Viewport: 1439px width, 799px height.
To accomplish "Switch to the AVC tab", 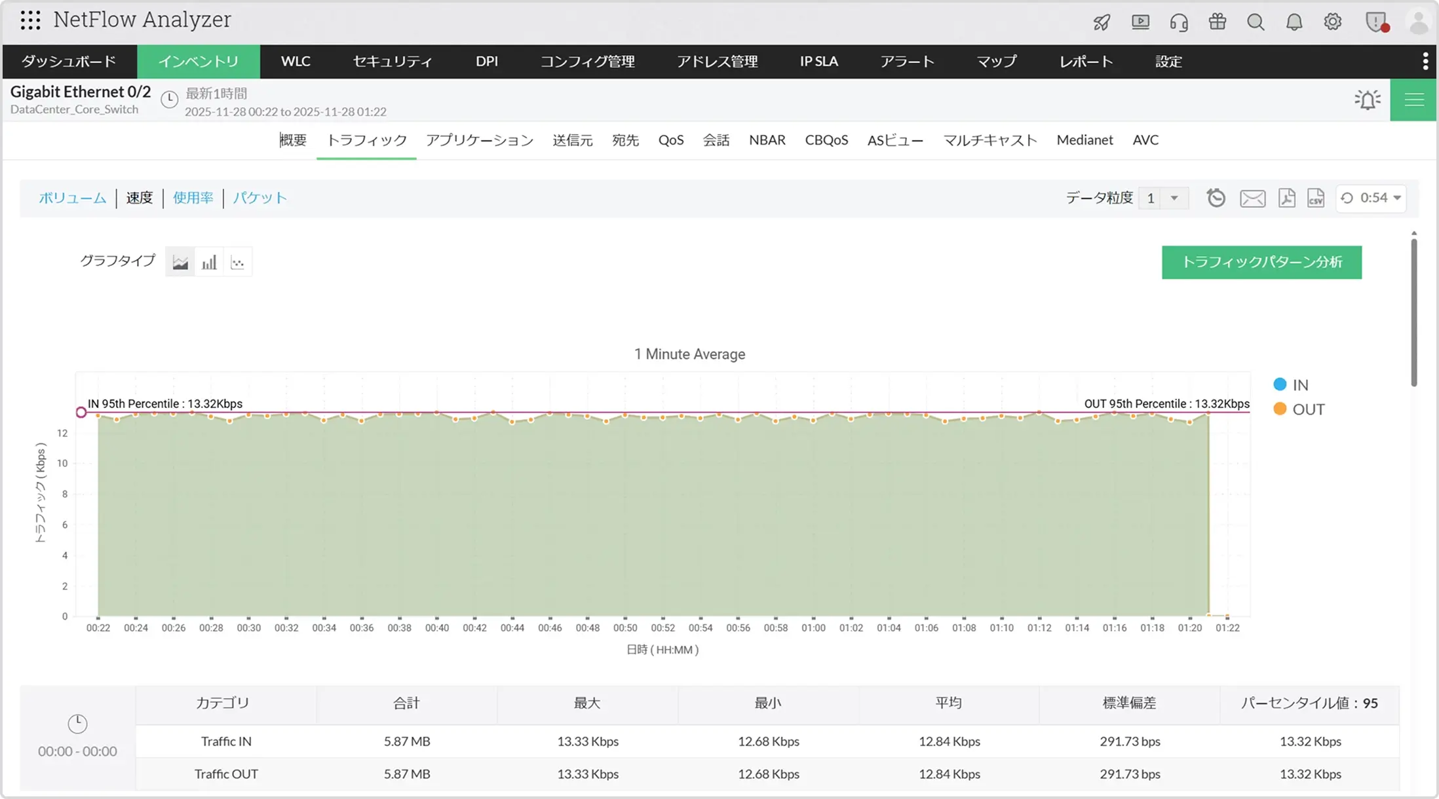I will tap(1145, 140).
